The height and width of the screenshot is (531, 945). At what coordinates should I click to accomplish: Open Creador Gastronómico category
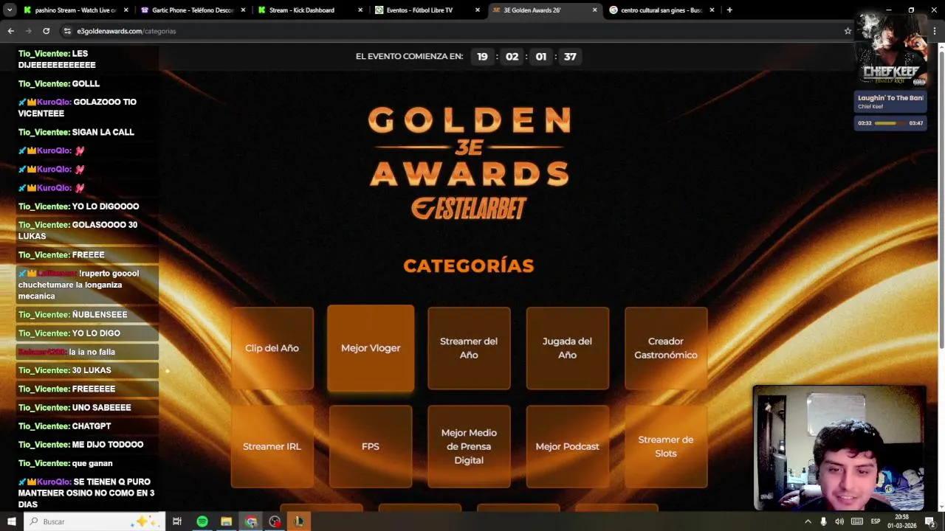pos(666,348)
